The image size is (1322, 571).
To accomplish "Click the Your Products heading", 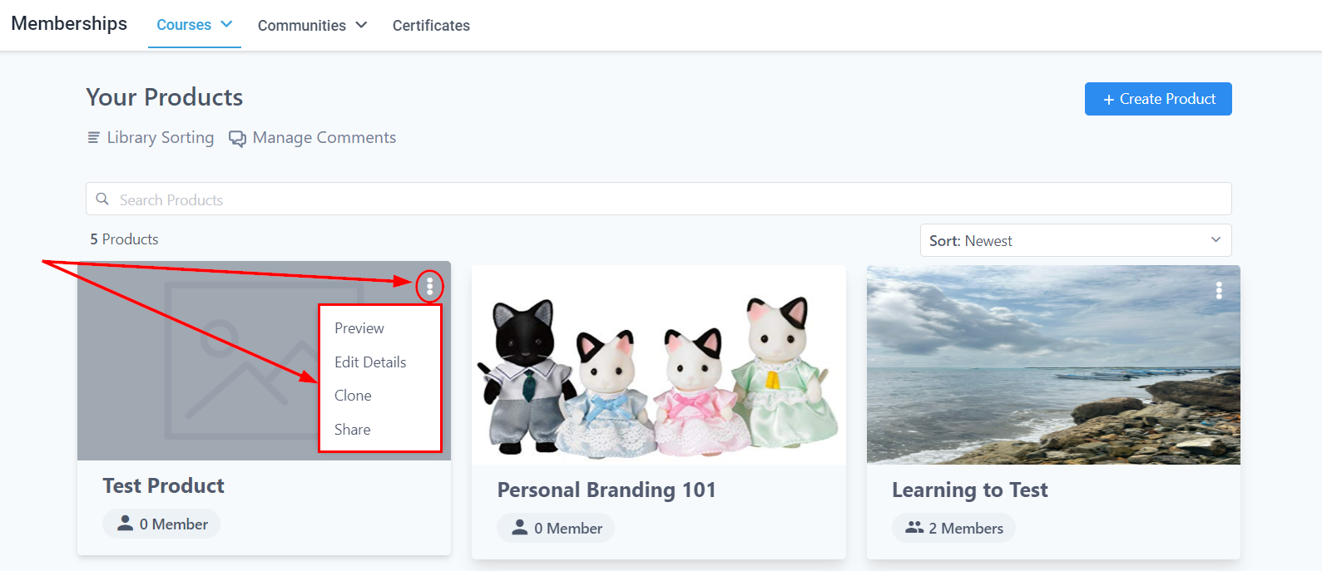I will [165, 97].
